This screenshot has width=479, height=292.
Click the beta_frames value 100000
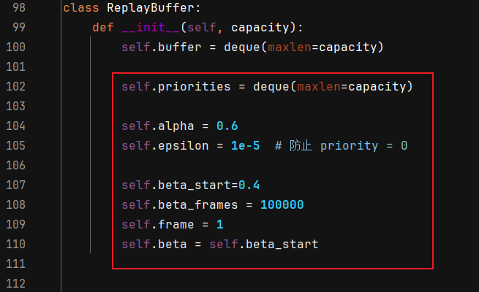(282, 205)
